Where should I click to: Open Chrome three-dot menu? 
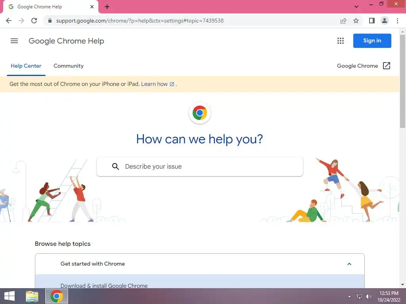(397, 21)
